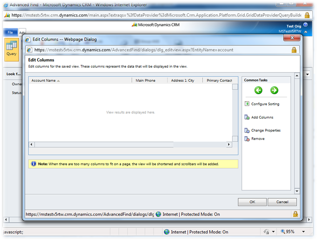Open the privacy icon dropdown arrow
The width and height of the screenshot is (317, 240).
(273, 232)
